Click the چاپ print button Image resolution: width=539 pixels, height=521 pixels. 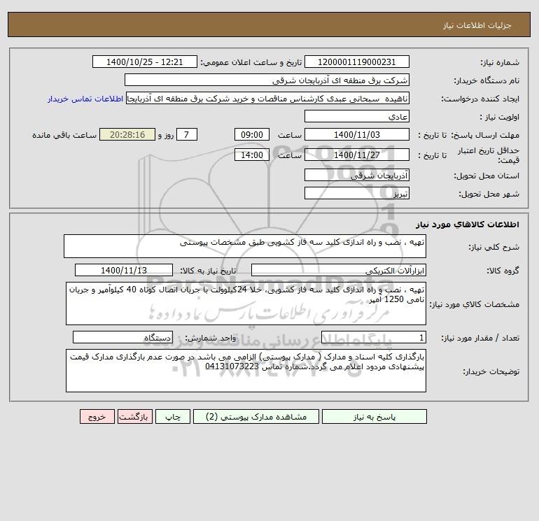173,417
